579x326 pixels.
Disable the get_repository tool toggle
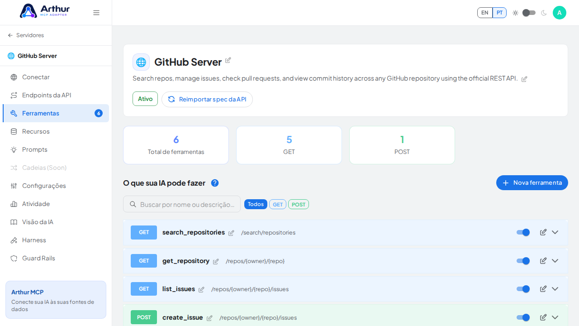coord(523,261)
